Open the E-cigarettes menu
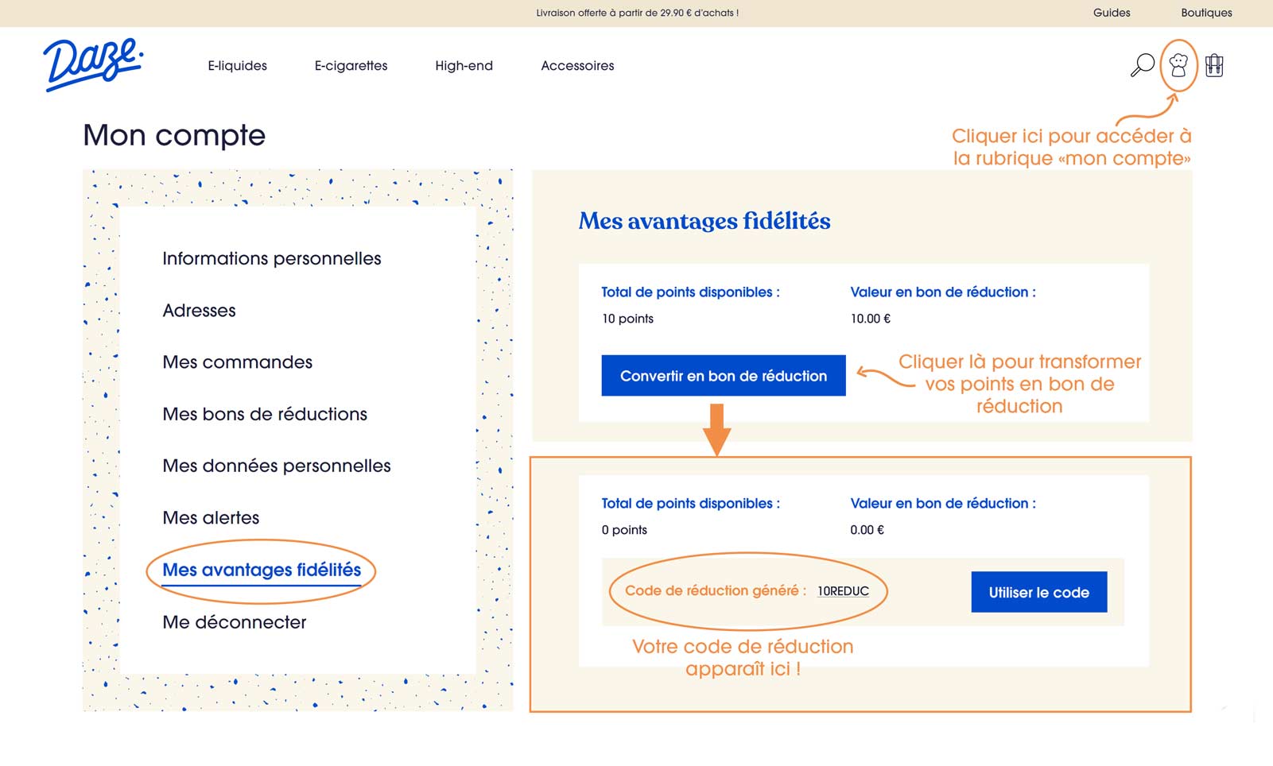Image resolution: width=1273 pixels, height=766 pixels. [x=351, y=66]
